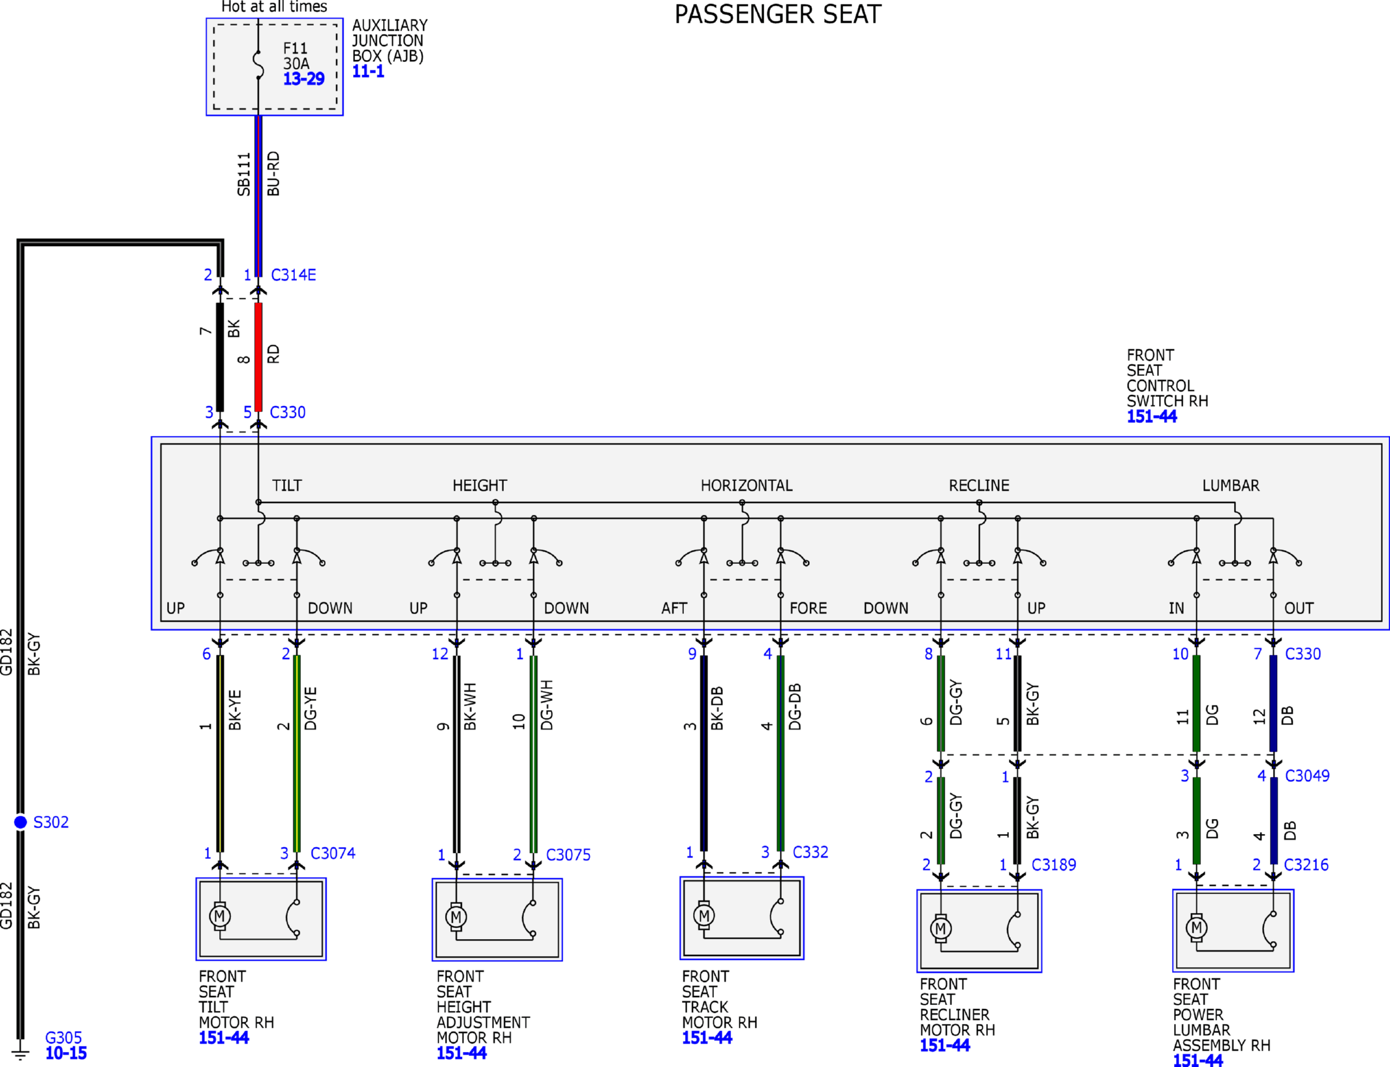The width and height of the screenshot is (1390, 1067).
Task: Click the C3216 connector label
Action: [1306, 865]
